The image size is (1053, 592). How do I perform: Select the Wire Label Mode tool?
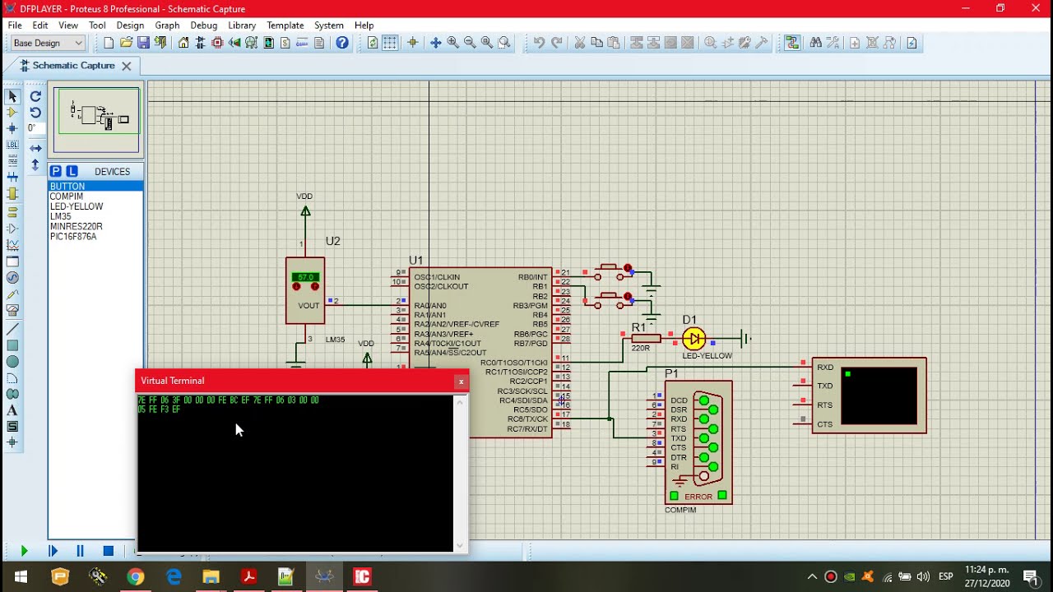(x=12, y=145)
